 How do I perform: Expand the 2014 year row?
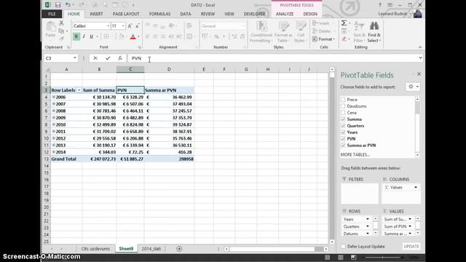(x=53, y=152)
